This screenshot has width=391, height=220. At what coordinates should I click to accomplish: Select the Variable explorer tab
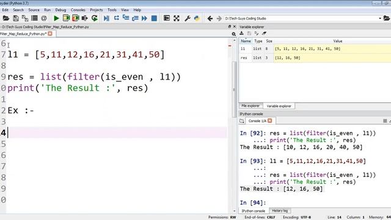click(279, 106)
